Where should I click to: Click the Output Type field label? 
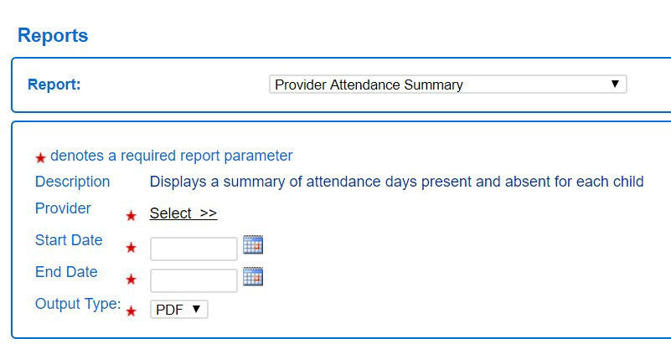78,304
